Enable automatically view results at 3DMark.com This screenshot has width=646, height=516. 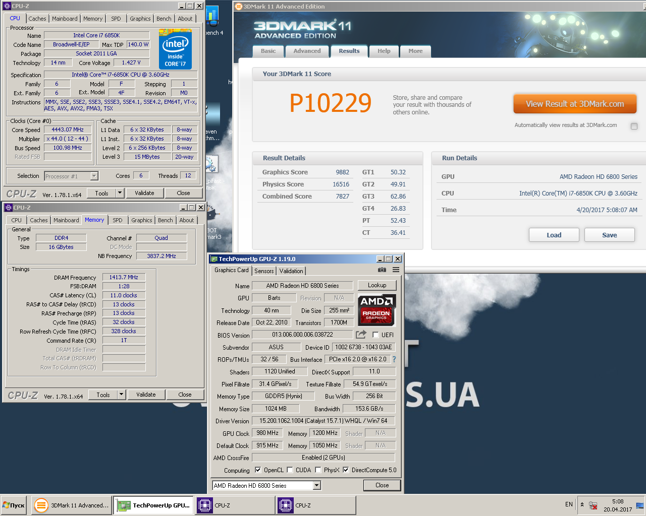pos(634,126)
